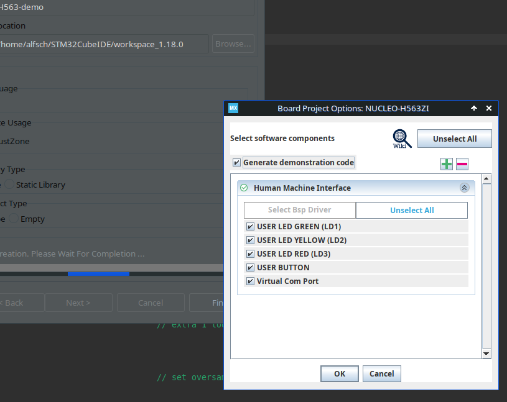Click Next > in project wizard

coord(78,303)
